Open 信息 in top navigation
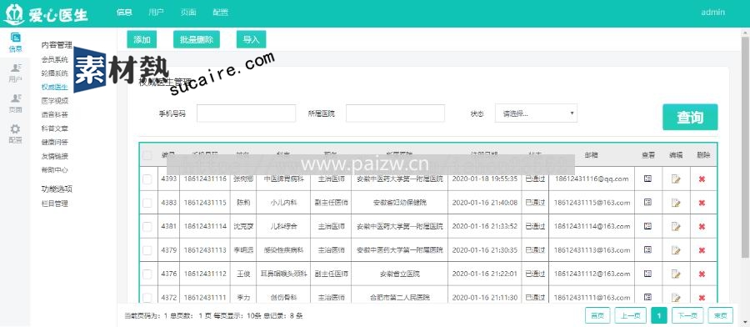 point(124,13)
